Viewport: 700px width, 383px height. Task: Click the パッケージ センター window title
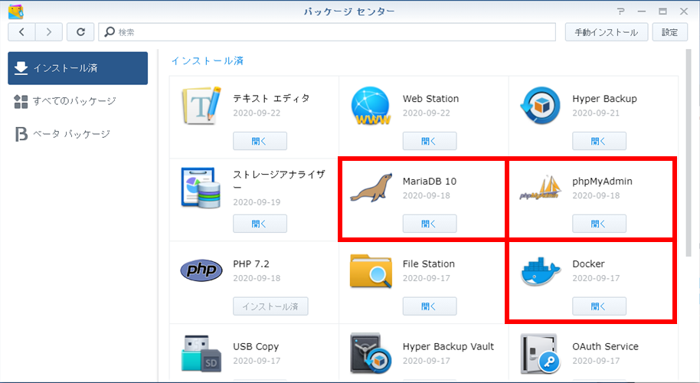pos(349,11)
